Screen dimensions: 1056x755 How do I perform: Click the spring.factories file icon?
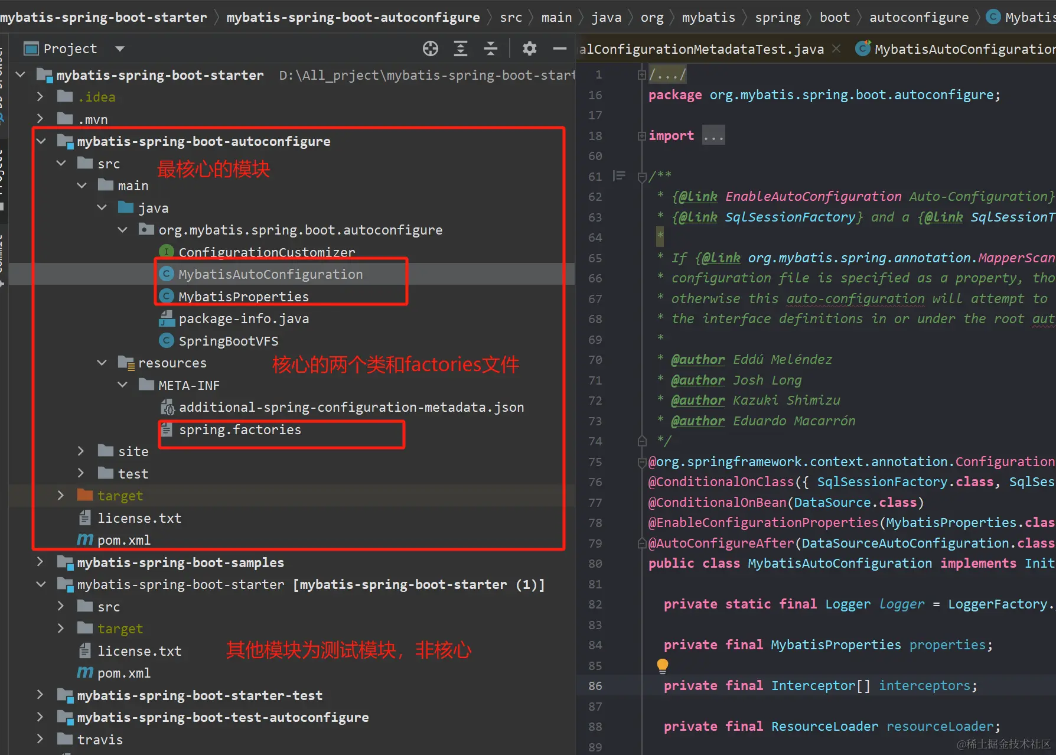[x=167, y=429]
